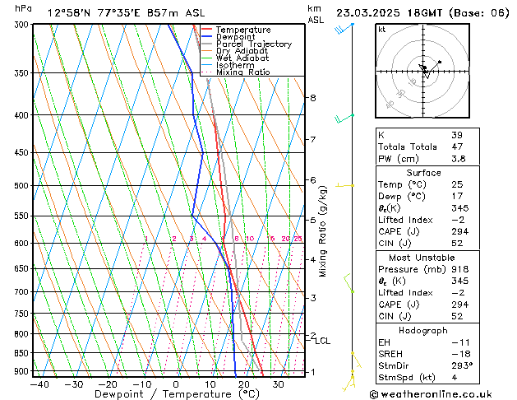Click the Isotherm legend entry
The image size is (517, 400).
point(228,65)
